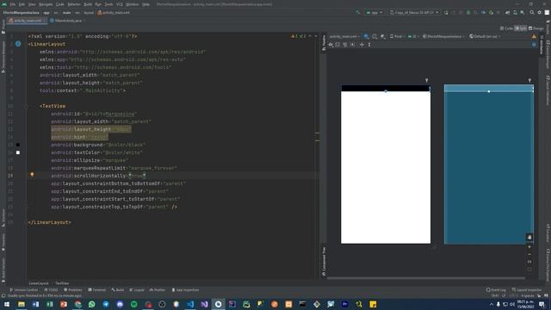The width and height of the screenshot is (551, 310).
Task: Open the Version Control tool window
Action: coord(23,290)
